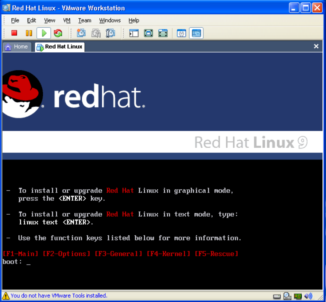Expand the Team menu

tap(85, 20)
